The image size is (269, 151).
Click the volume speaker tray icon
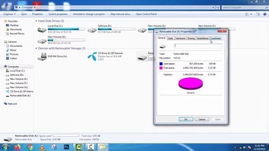(x=245, y=147)
